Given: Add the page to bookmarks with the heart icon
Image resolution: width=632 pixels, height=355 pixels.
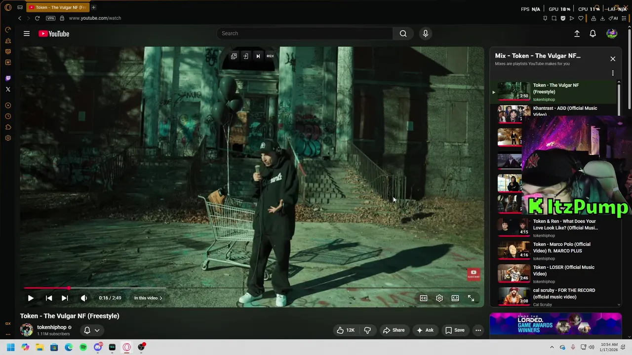Looking at the screenshot, I should click(581, 18).
